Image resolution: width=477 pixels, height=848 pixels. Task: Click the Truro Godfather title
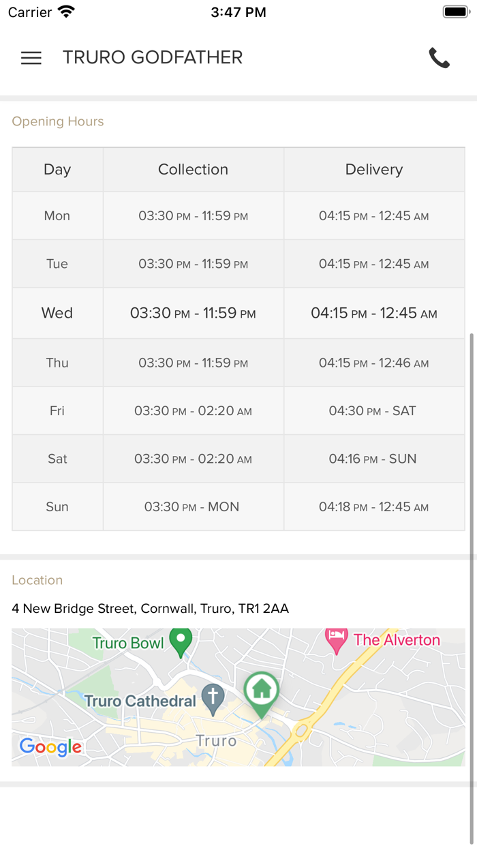[153, 57]
